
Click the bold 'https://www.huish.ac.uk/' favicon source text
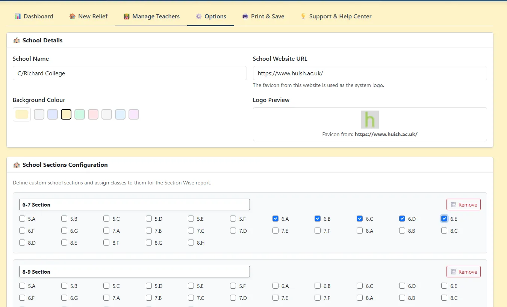tap(386, 134)
